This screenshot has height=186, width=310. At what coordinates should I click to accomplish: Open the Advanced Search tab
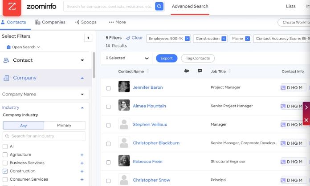pyautogui.click(x=190, y=6)
